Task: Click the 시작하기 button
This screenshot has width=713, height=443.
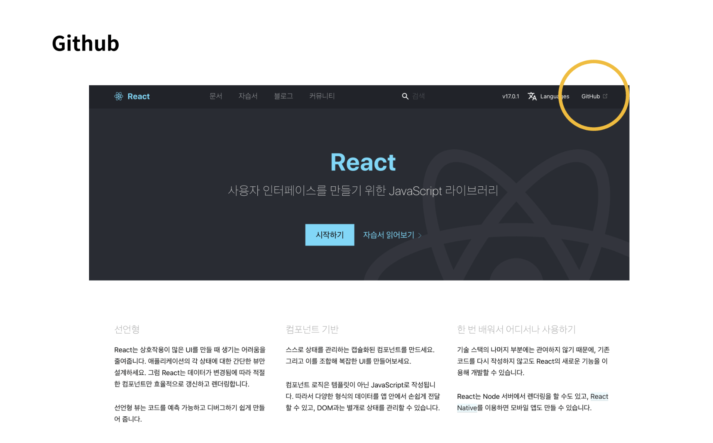Action: (330, 235)
